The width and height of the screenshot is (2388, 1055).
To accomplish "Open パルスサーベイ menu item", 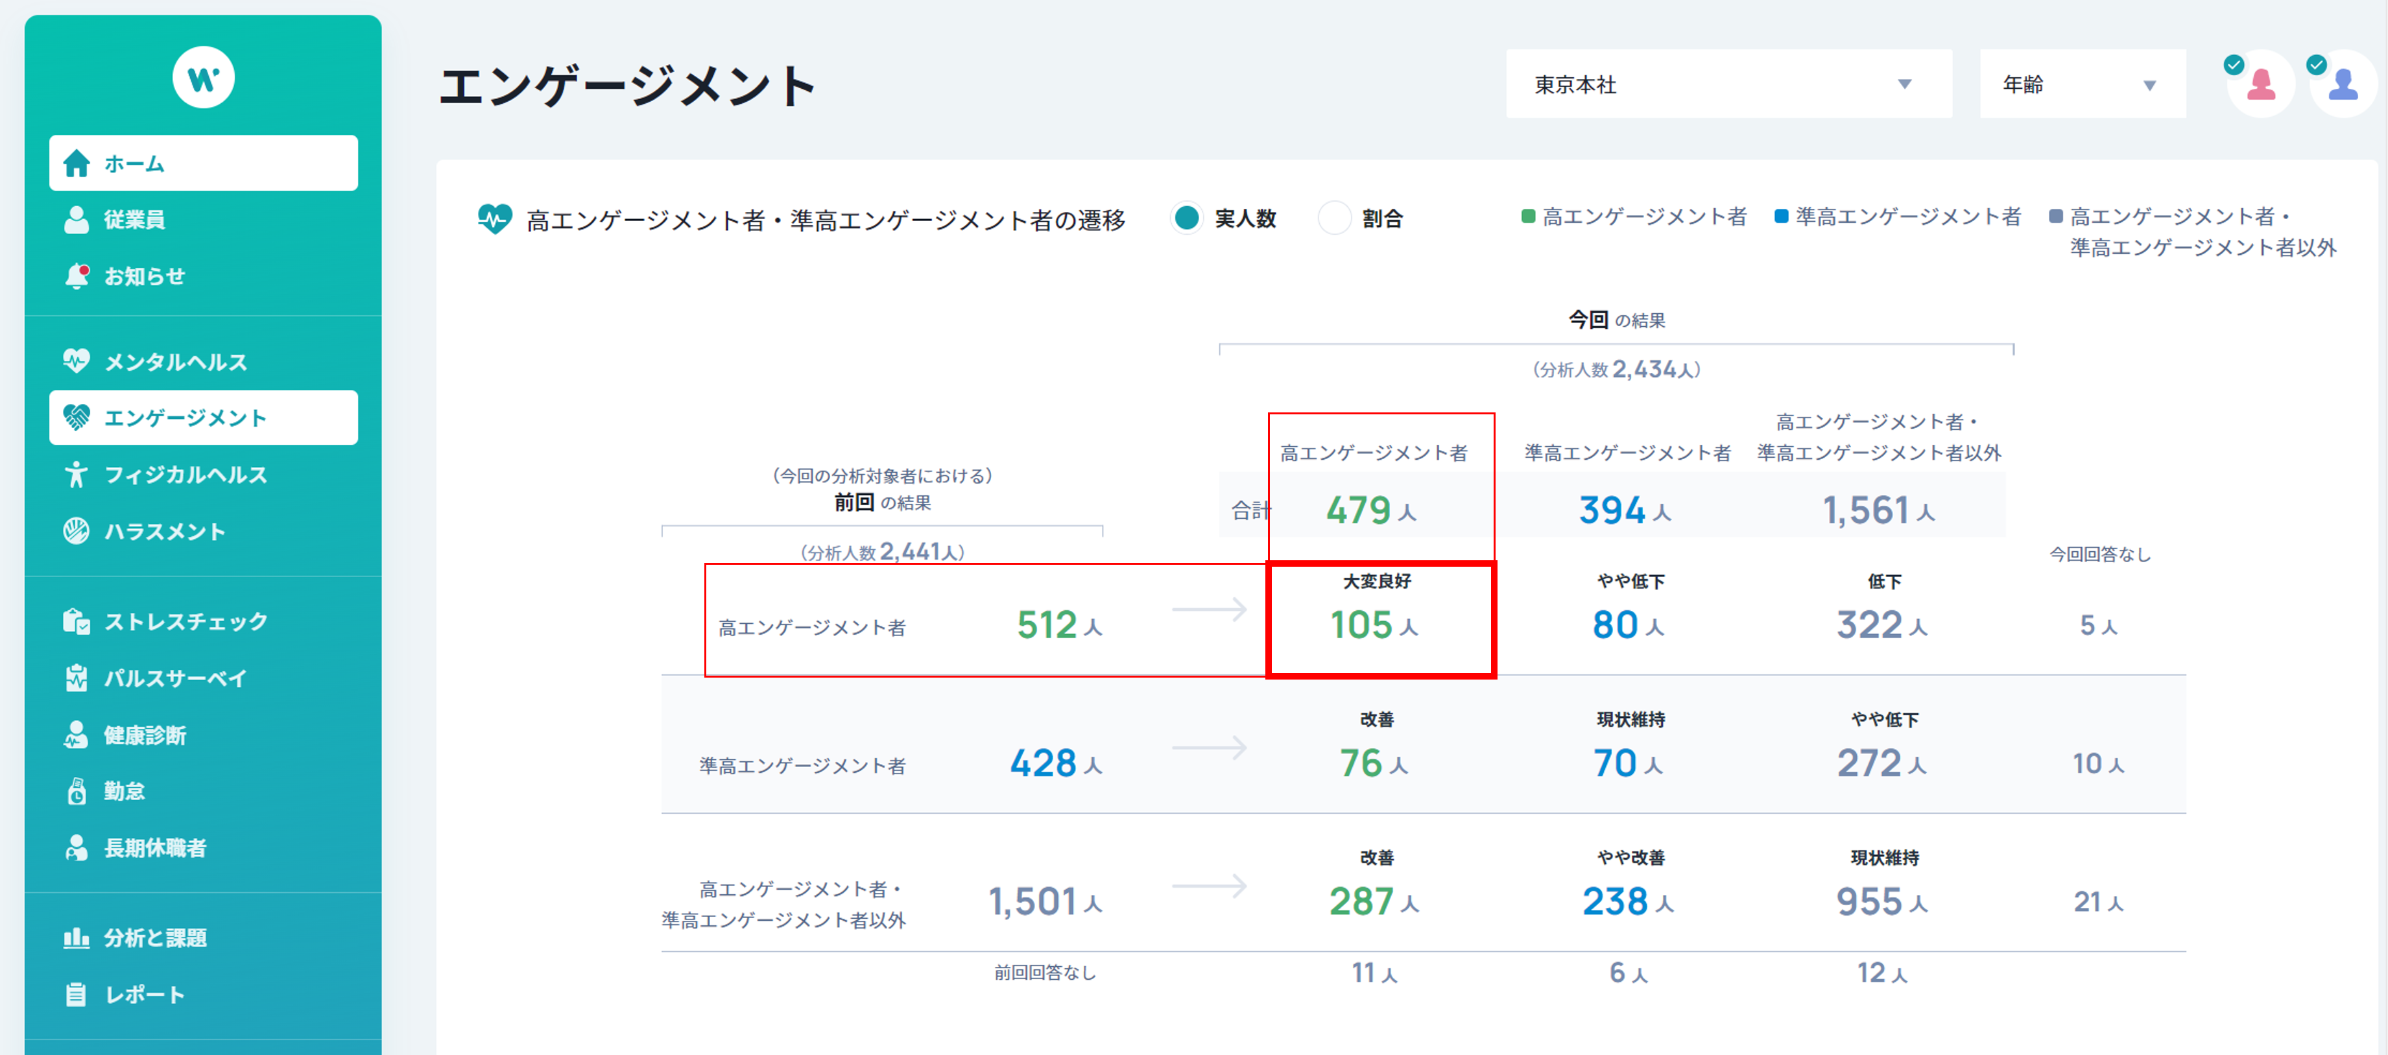I will (203, 678).
